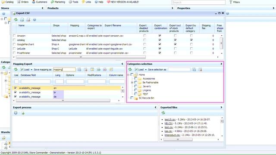Click the green-arrow icon in Mapping toolbar
This screenshot has width=276, height=155.
point(99,70)
